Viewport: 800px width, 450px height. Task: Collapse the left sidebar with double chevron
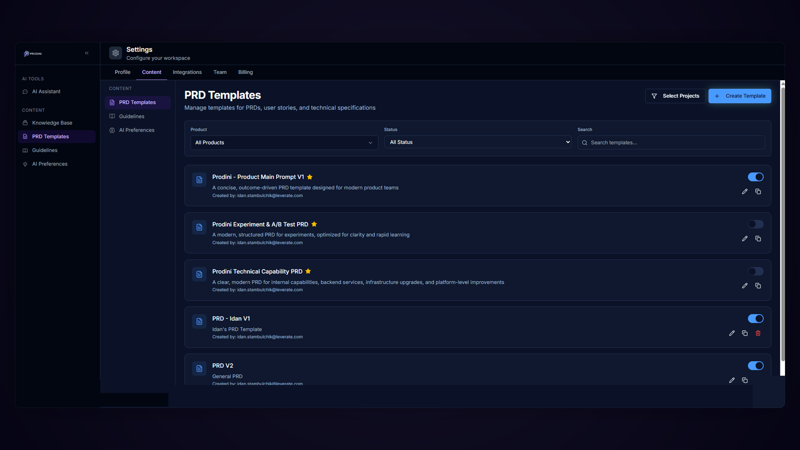tap(87, 53)
